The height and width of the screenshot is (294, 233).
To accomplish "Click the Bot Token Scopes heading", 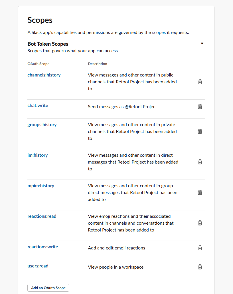I will point(48,44).
